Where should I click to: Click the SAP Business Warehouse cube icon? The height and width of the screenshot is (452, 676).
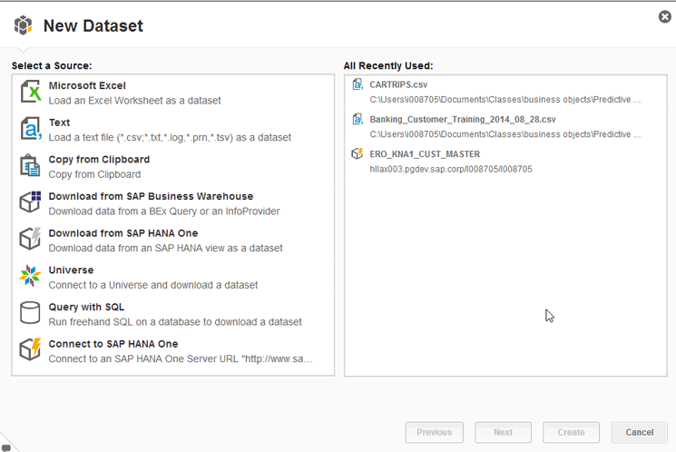31,203
